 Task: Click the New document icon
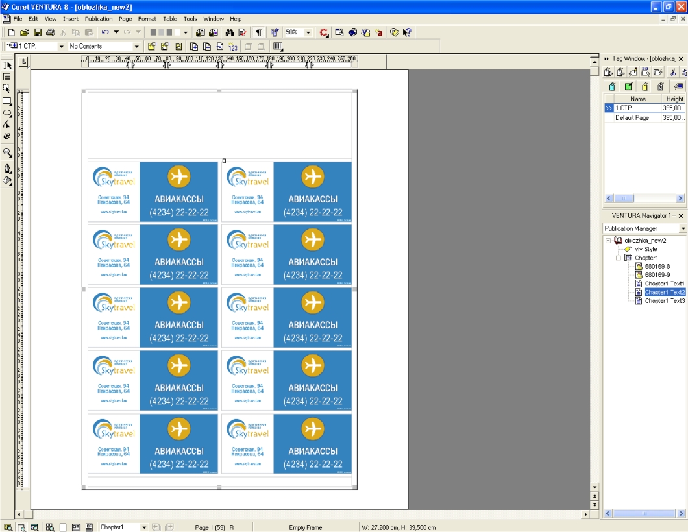click(12, 32)
